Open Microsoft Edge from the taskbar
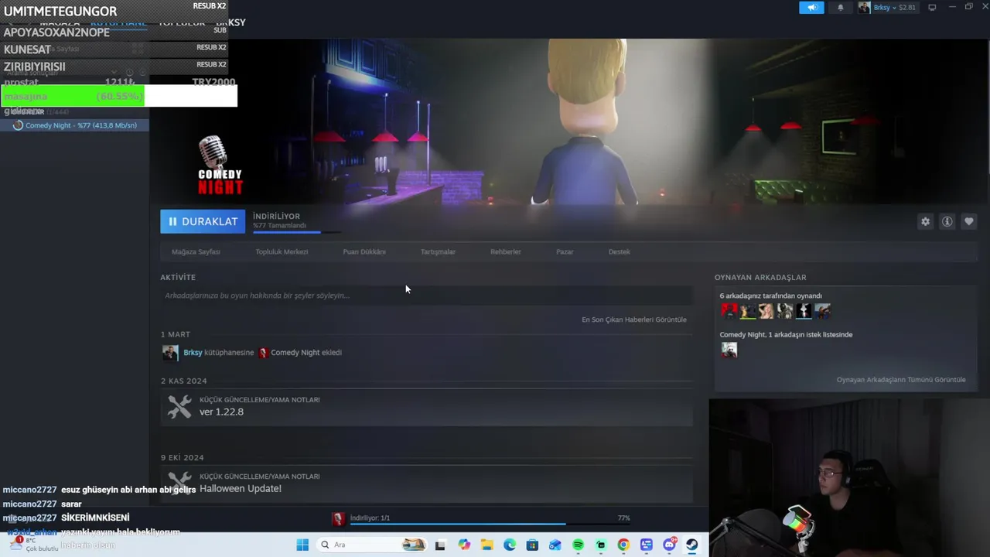990x557 pixels. point(510,545)
